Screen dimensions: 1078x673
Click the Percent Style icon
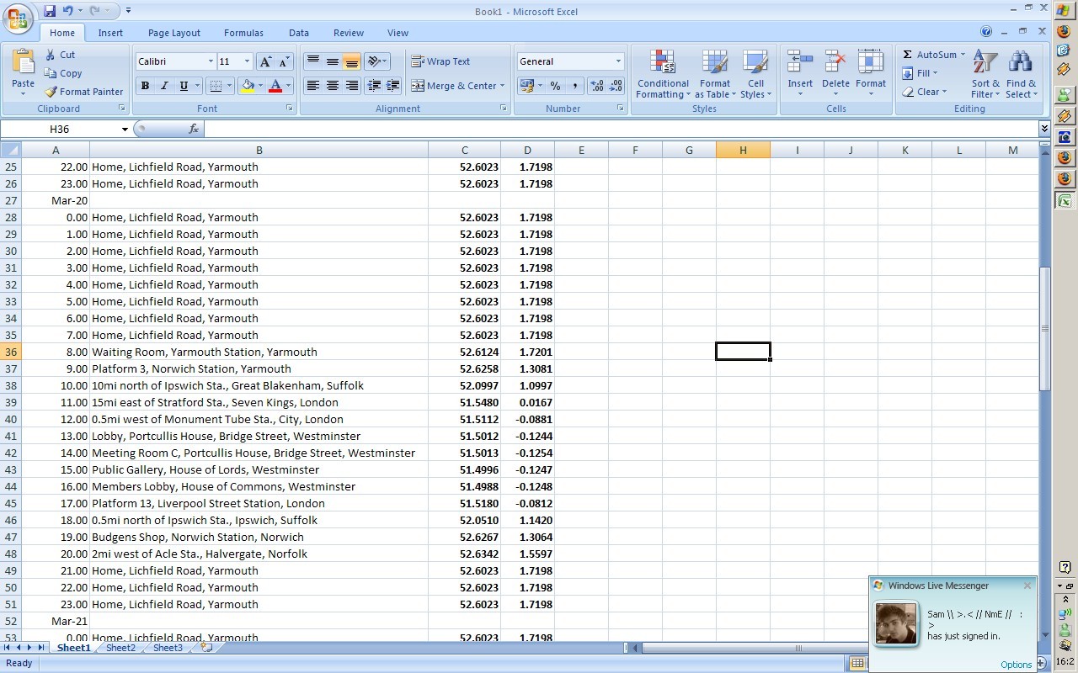click(555, 86)
